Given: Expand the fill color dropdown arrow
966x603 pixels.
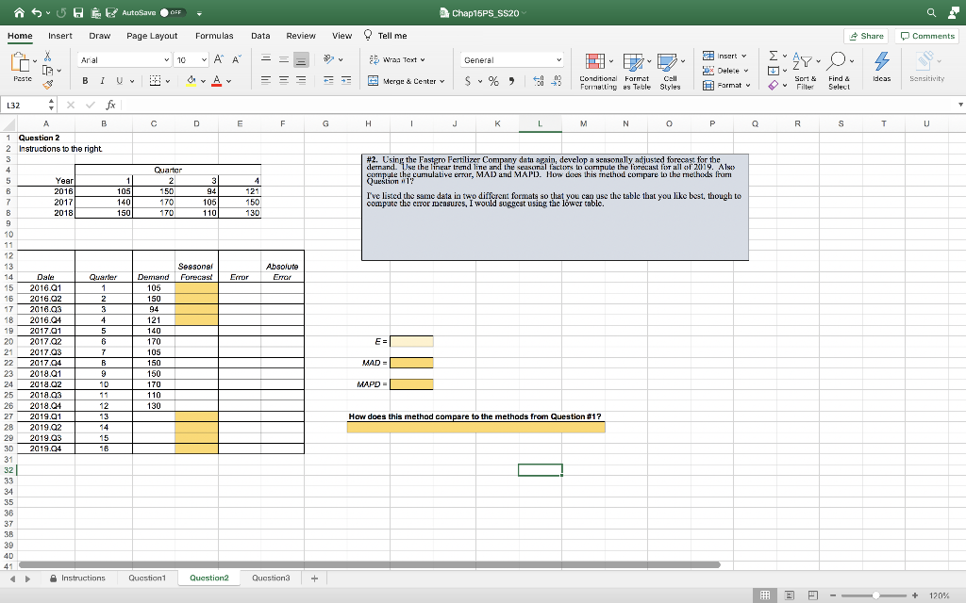Looking at the screenshot, I should (205, 81).
